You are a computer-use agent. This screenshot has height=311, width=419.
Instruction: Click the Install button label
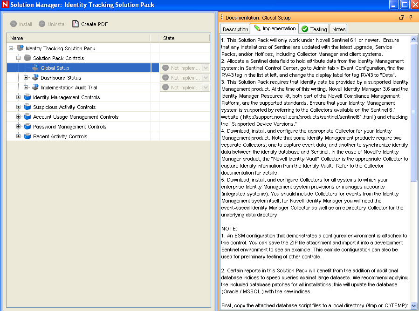[26, 24]
